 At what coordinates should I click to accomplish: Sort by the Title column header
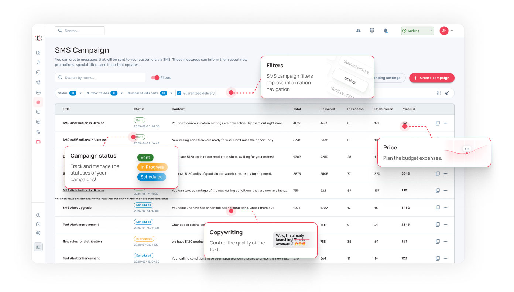66,109
